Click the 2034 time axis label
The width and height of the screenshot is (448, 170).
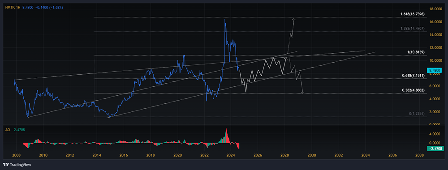pos(366,155)
